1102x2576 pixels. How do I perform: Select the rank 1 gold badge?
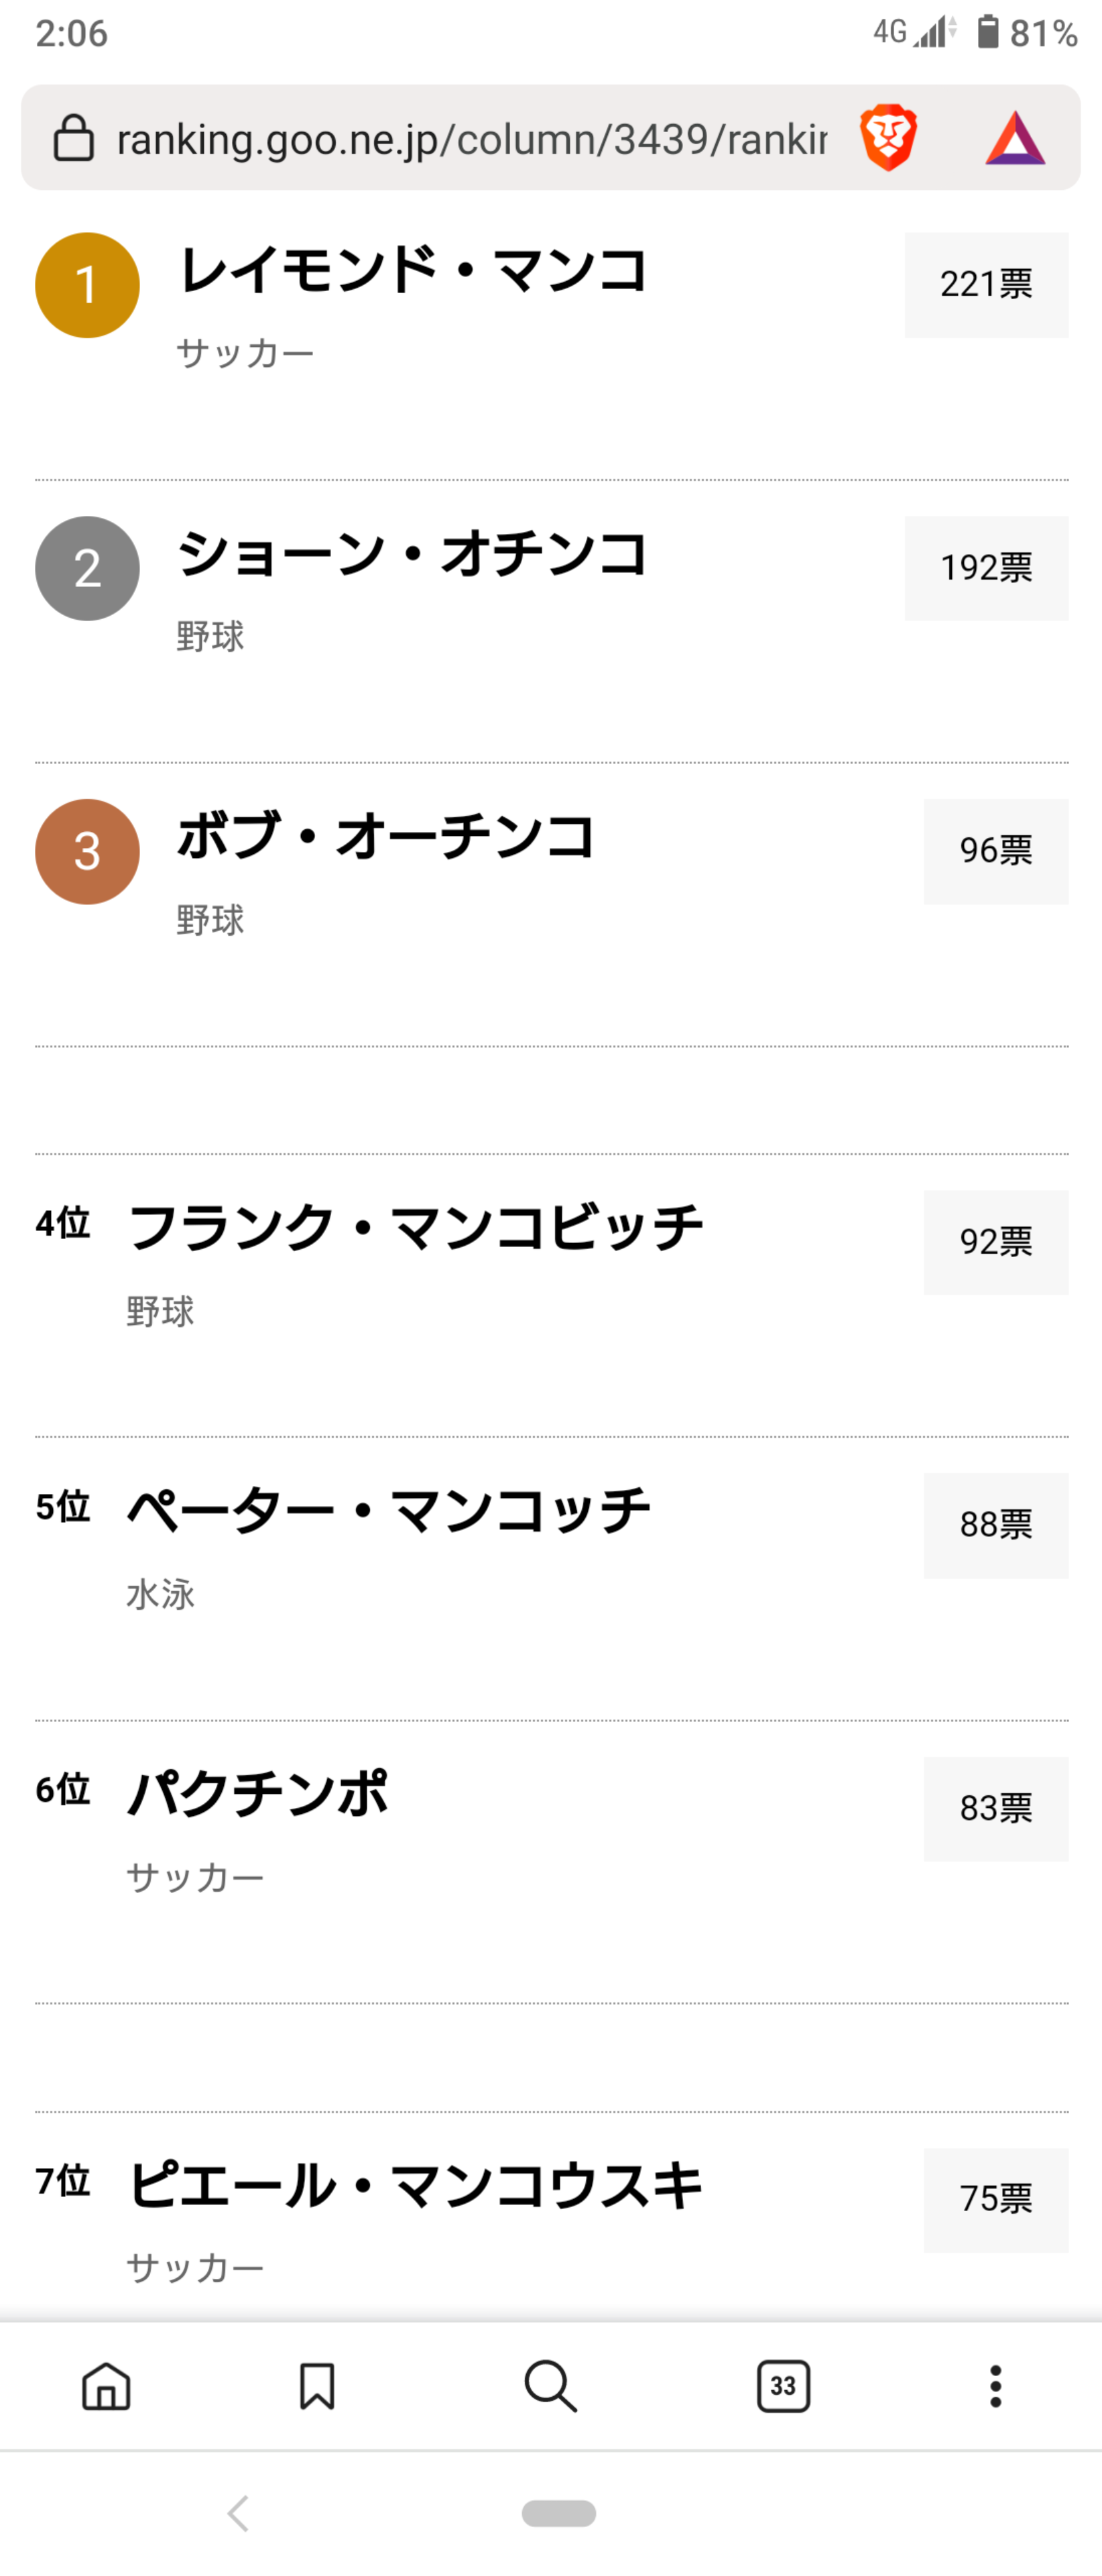87,285
